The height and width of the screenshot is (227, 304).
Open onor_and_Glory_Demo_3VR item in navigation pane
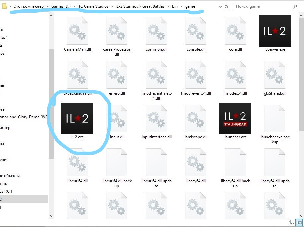pos(24,117)
